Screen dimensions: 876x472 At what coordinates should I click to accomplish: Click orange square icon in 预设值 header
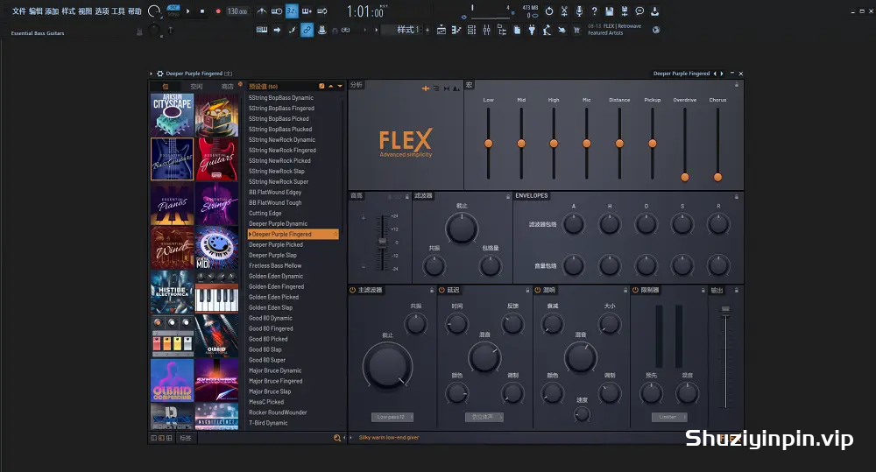click(x=321, y=87)
